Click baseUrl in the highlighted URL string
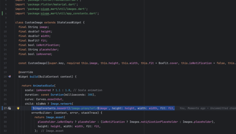236x134 pixels. [63, 108]
